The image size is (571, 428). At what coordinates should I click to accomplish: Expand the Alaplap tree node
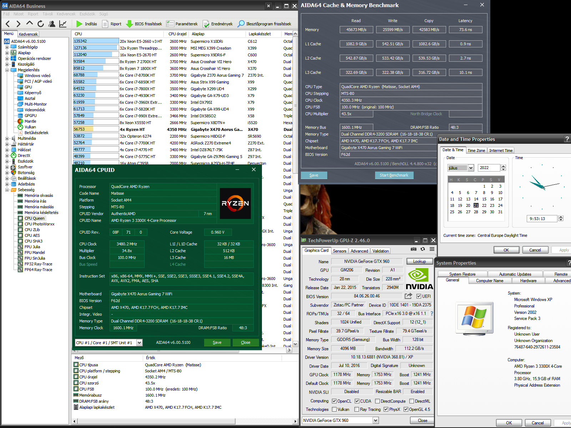(x=7, y=53)
